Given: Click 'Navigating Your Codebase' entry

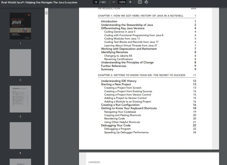Looking at the screenshot, I should click(120, 112).
